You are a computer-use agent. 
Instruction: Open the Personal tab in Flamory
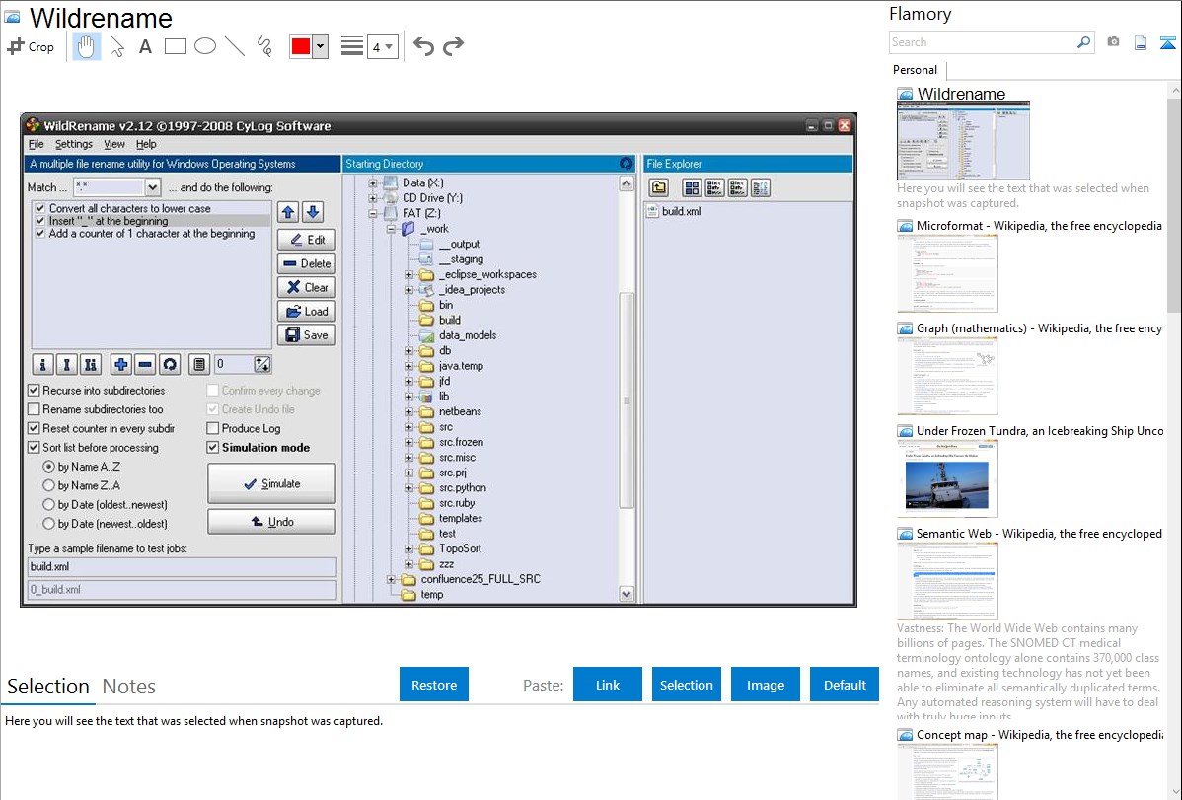[916, 70]
